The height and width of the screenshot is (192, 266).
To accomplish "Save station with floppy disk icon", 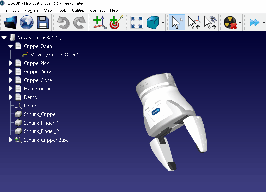I will pyautogui.click(x=43, y=22).
